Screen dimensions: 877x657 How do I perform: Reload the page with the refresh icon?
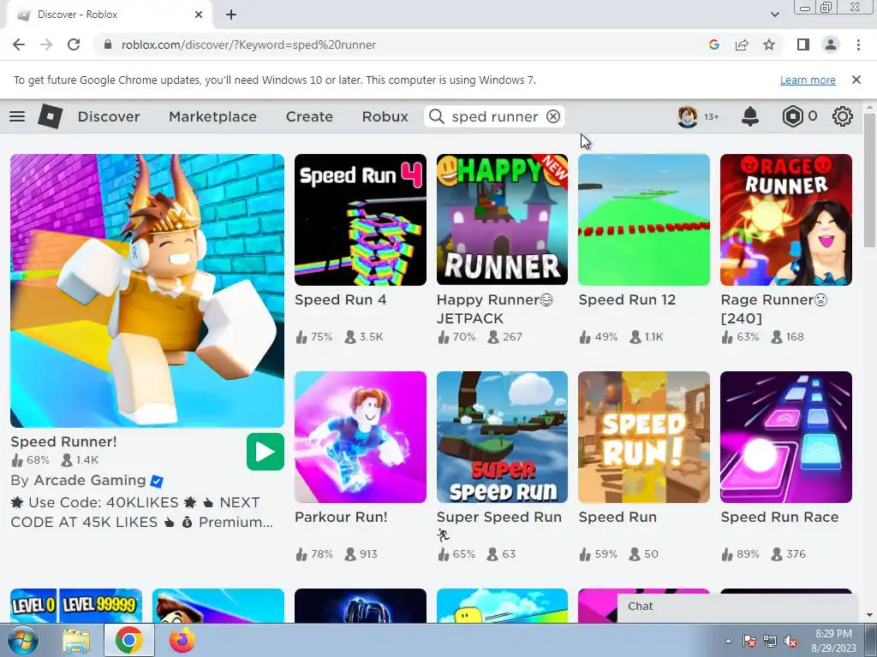point(74,44)
